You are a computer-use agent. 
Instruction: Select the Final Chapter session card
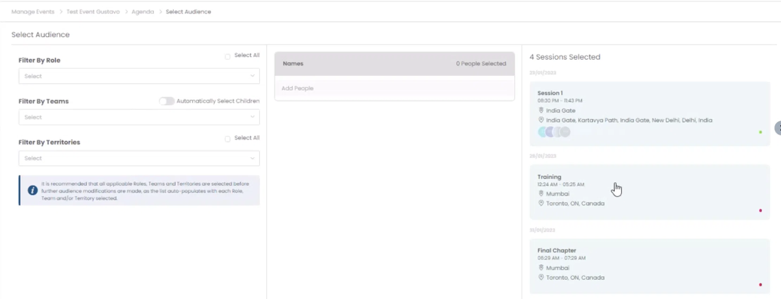pyautogui.click(x=649, y=266)
